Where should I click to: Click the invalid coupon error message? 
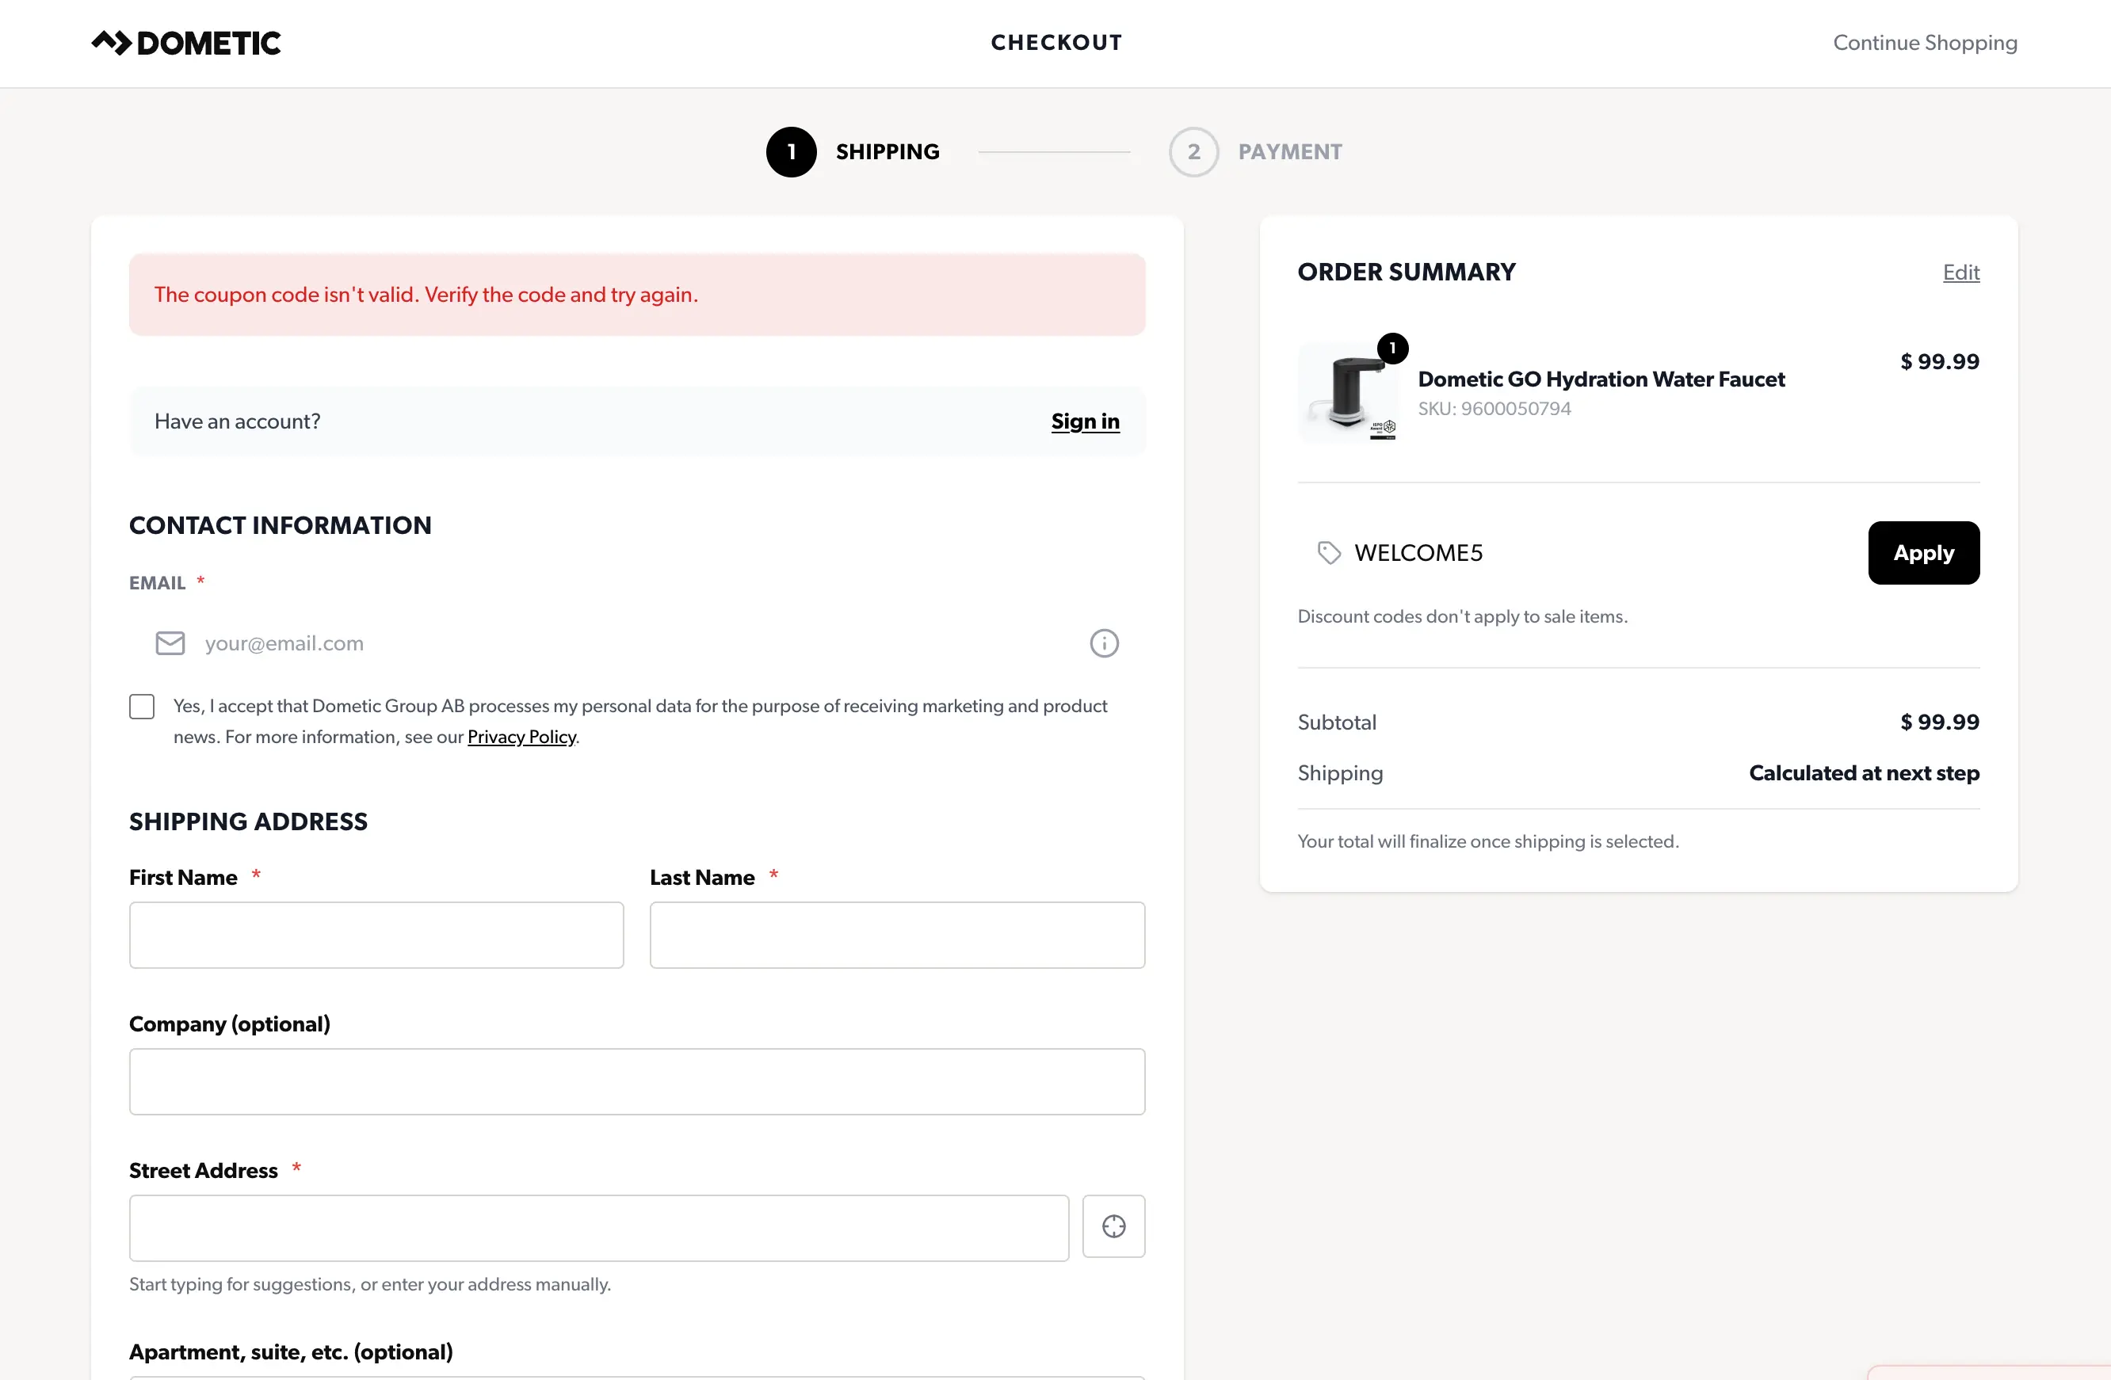pos(637,295)
